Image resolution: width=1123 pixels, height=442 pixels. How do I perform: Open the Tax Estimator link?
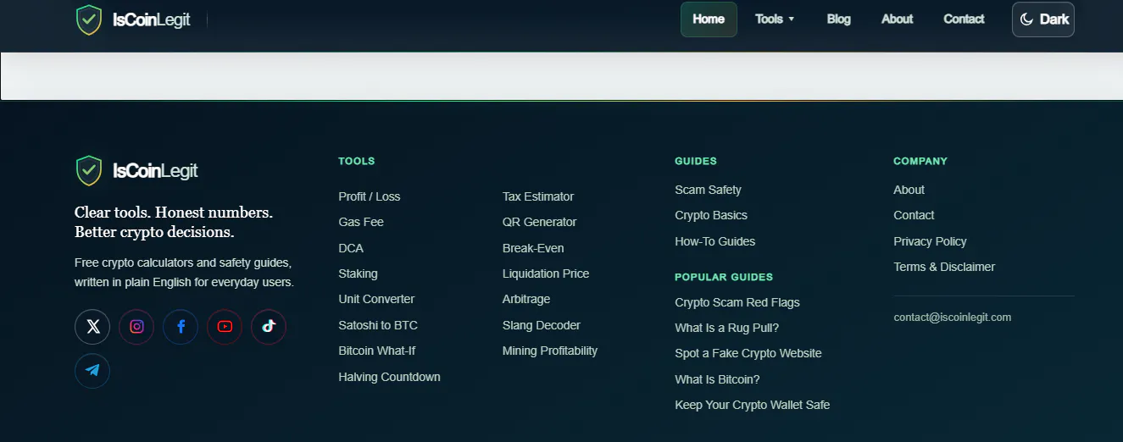pos(538,196)
